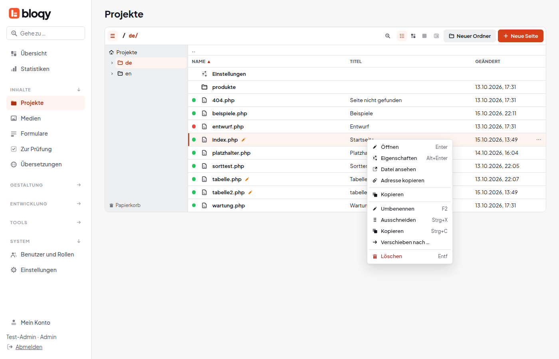
Task: Open the produkte folder in the file list
Action: pyautogui.click(x=224, y=87)
